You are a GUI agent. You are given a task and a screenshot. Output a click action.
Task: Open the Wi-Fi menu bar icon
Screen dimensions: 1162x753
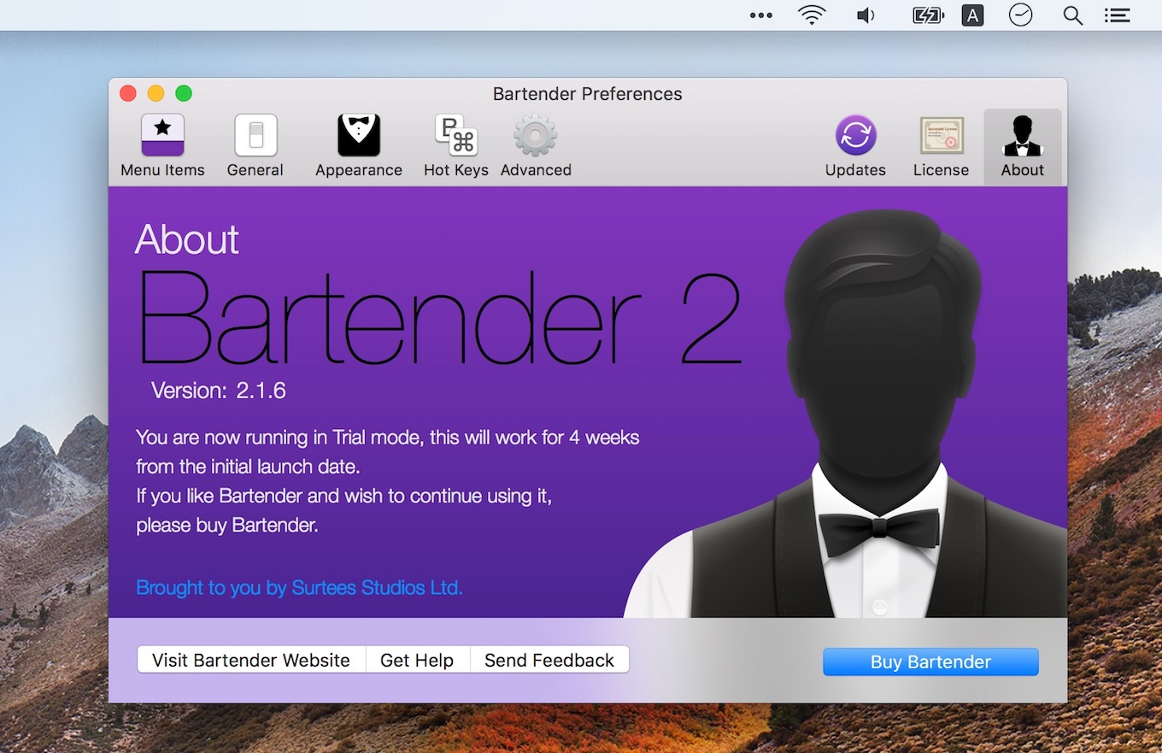pyautogui.click(x=811, y=15)
